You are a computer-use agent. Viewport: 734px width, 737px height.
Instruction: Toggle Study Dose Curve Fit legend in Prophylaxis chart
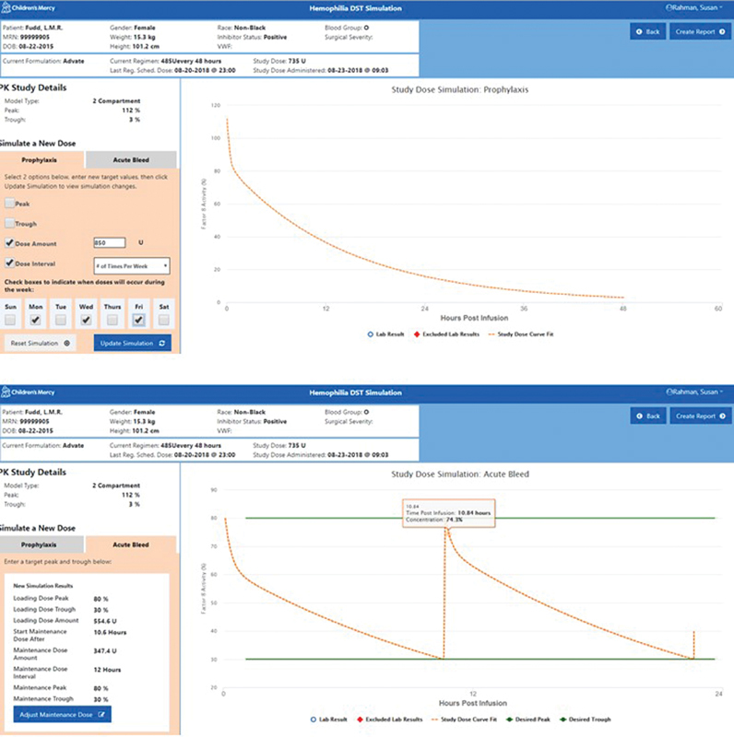point(521,334)
